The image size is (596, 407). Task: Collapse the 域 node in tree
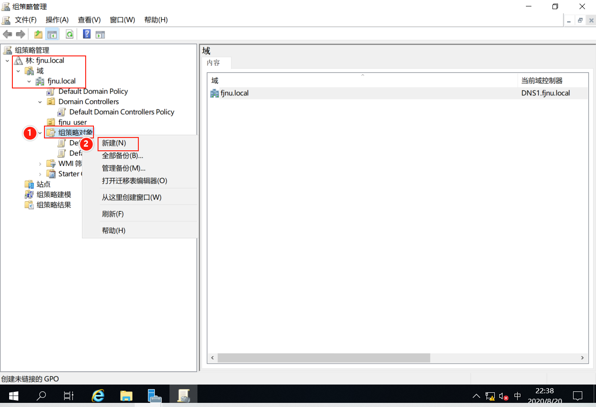(18, 71)
